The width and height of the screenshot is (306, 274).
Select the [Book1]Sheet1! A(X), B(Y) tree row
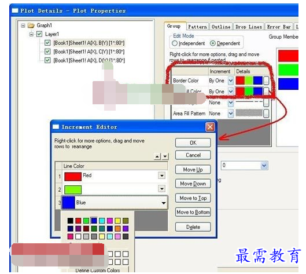coord(89,43)
